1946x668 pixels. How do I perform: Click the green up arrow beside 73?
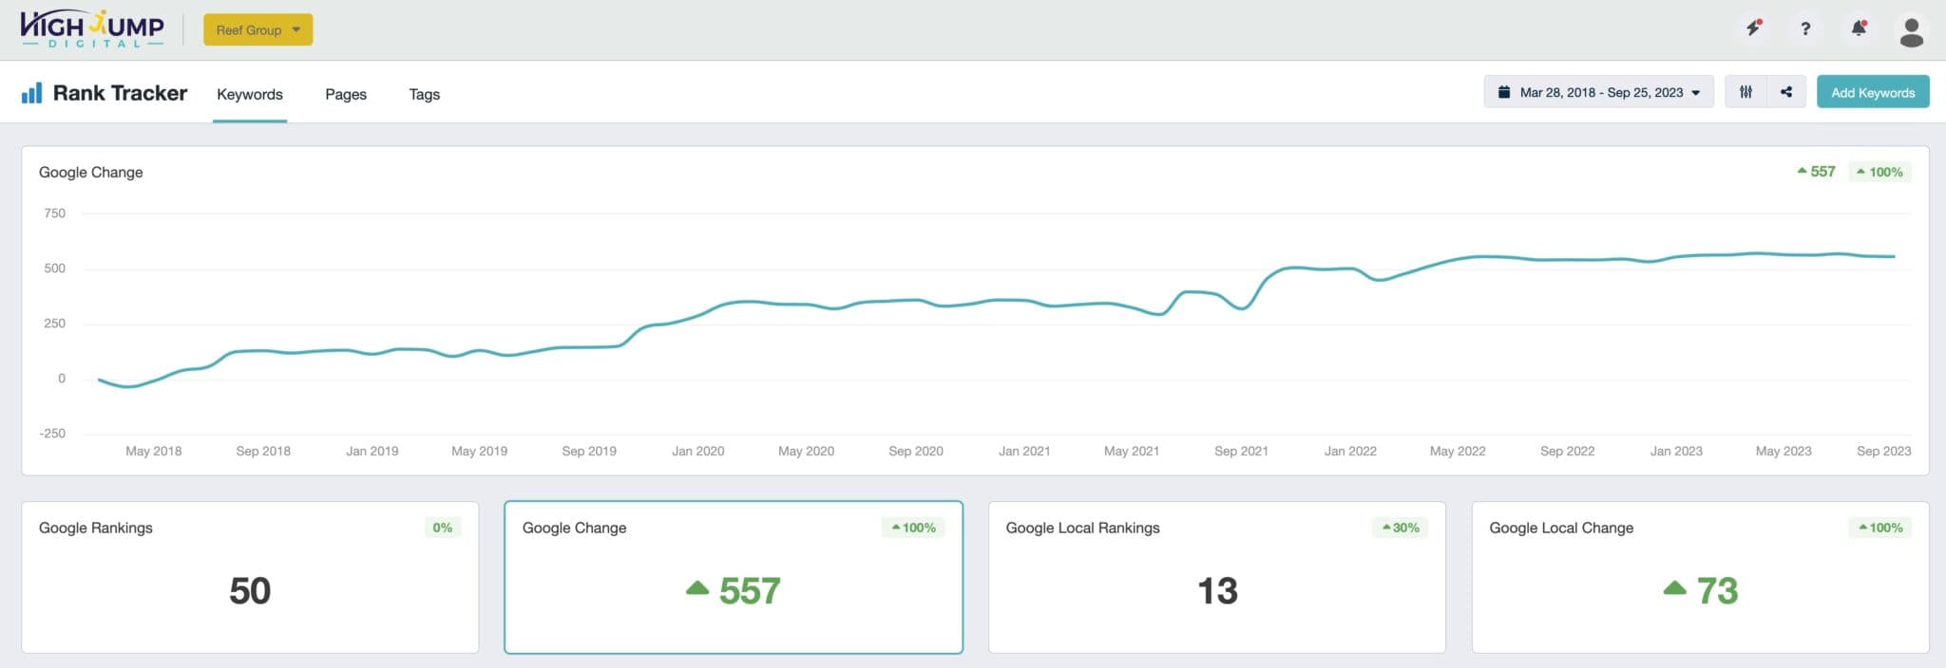1674,588
